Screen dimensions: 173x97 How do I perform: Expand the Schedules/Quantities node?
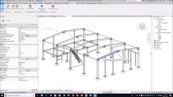[153, 42]
